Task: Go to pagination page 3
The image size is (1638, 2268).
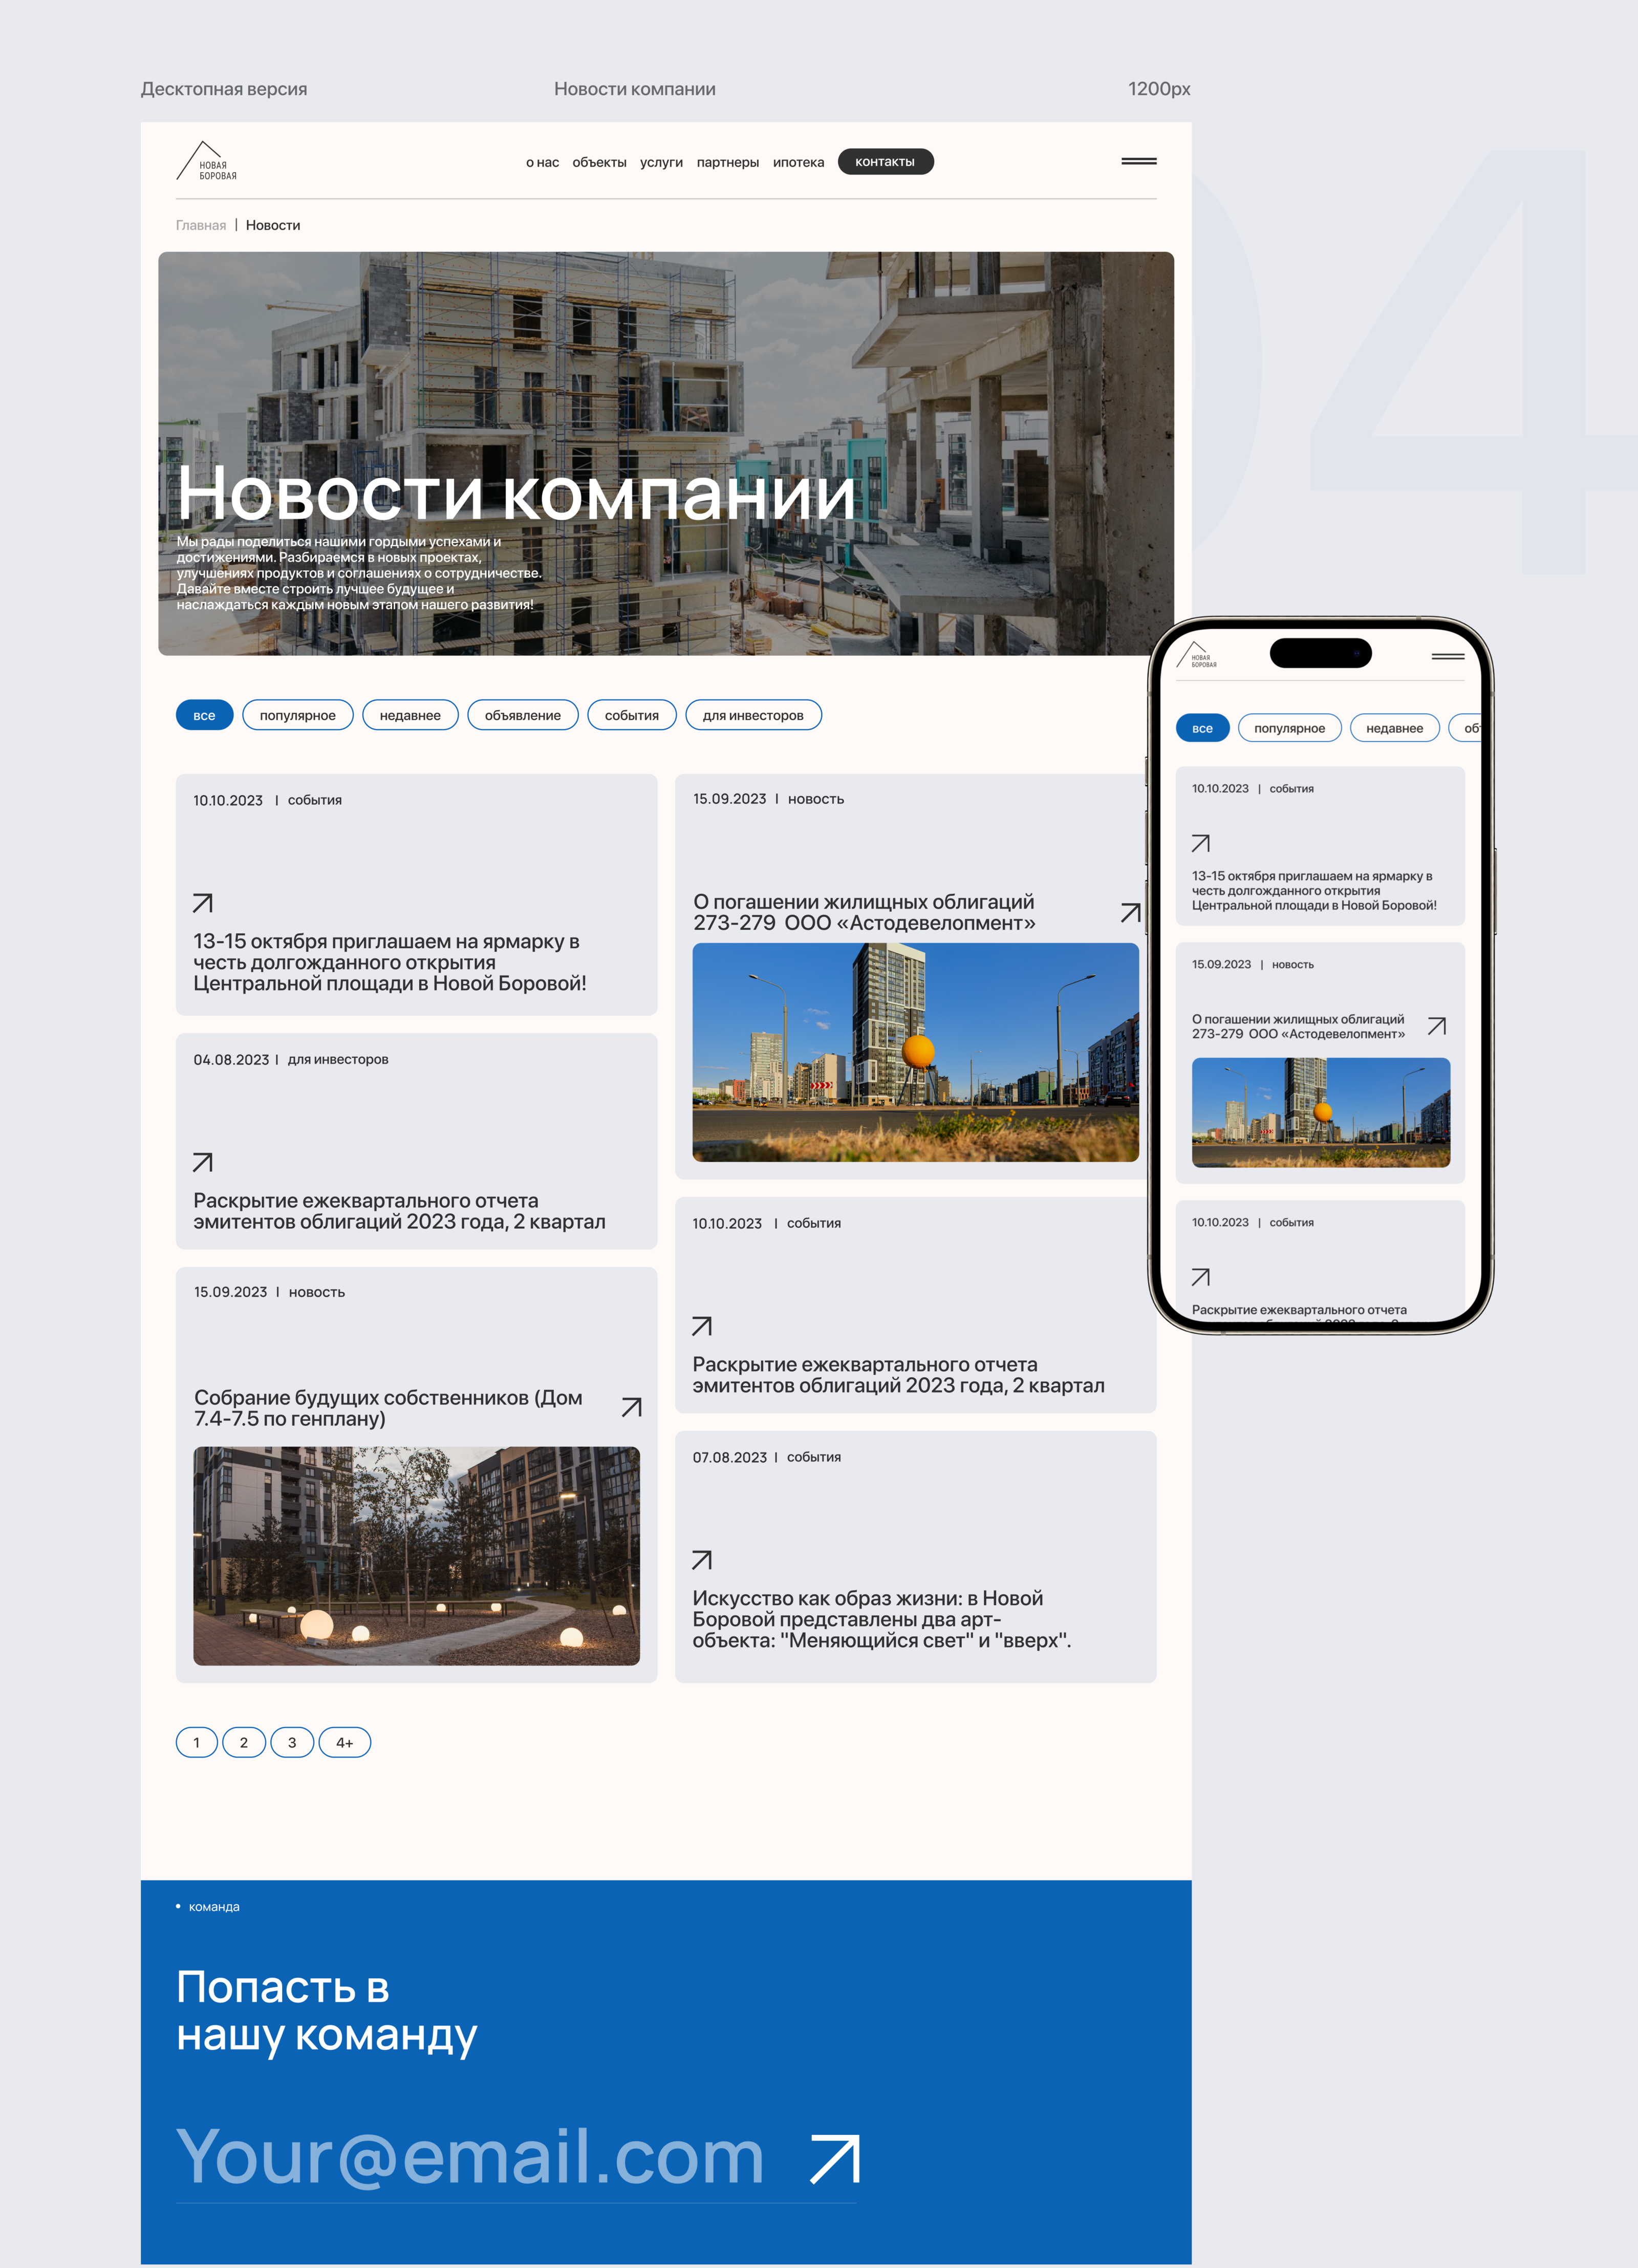Action: pos(292,1742)
